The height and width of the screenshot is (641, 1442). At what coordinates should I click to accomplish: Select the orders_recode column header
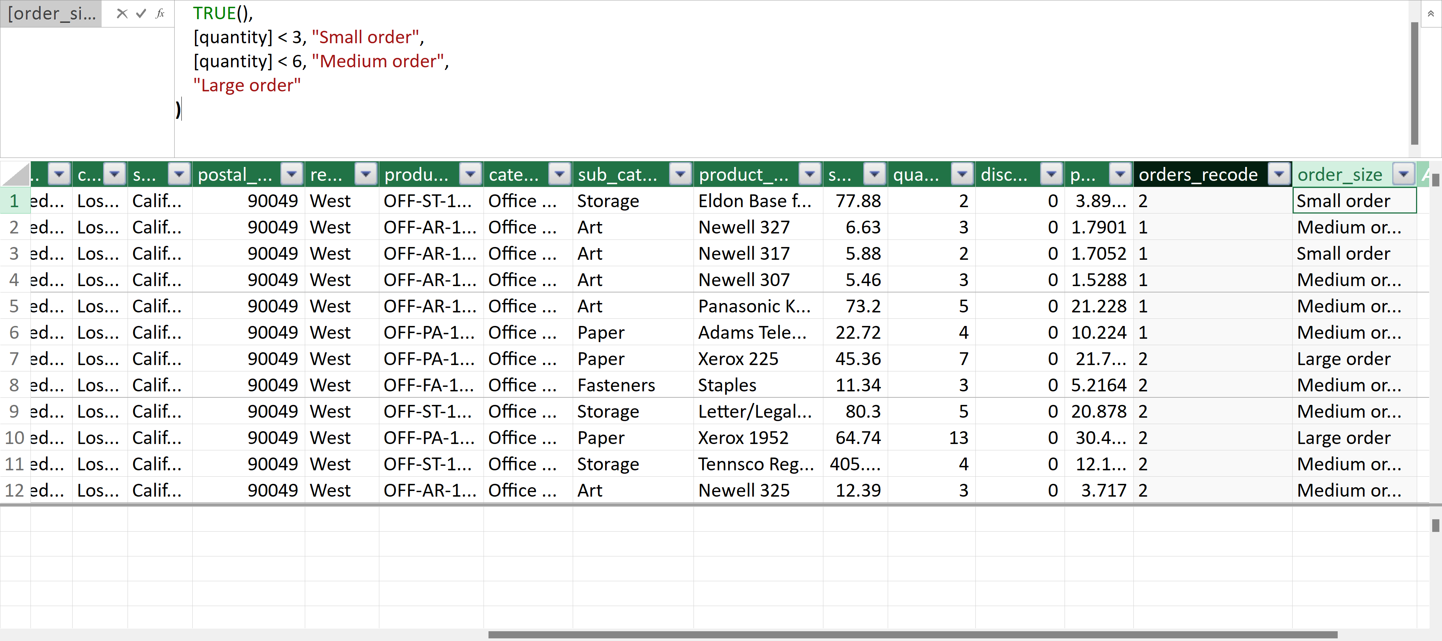1198,174
